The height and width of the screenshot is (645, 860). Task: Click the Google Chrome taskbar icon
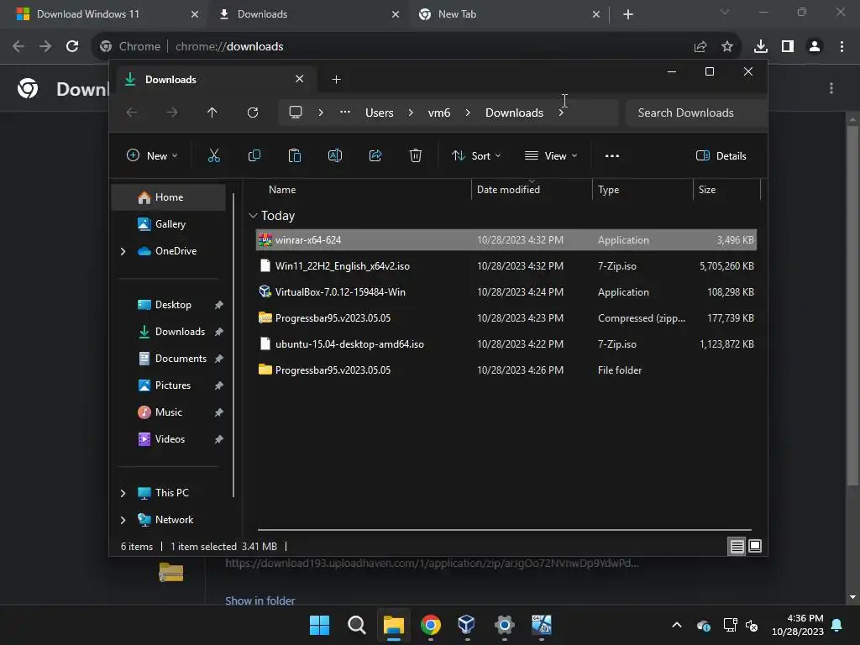click(431, 624)
